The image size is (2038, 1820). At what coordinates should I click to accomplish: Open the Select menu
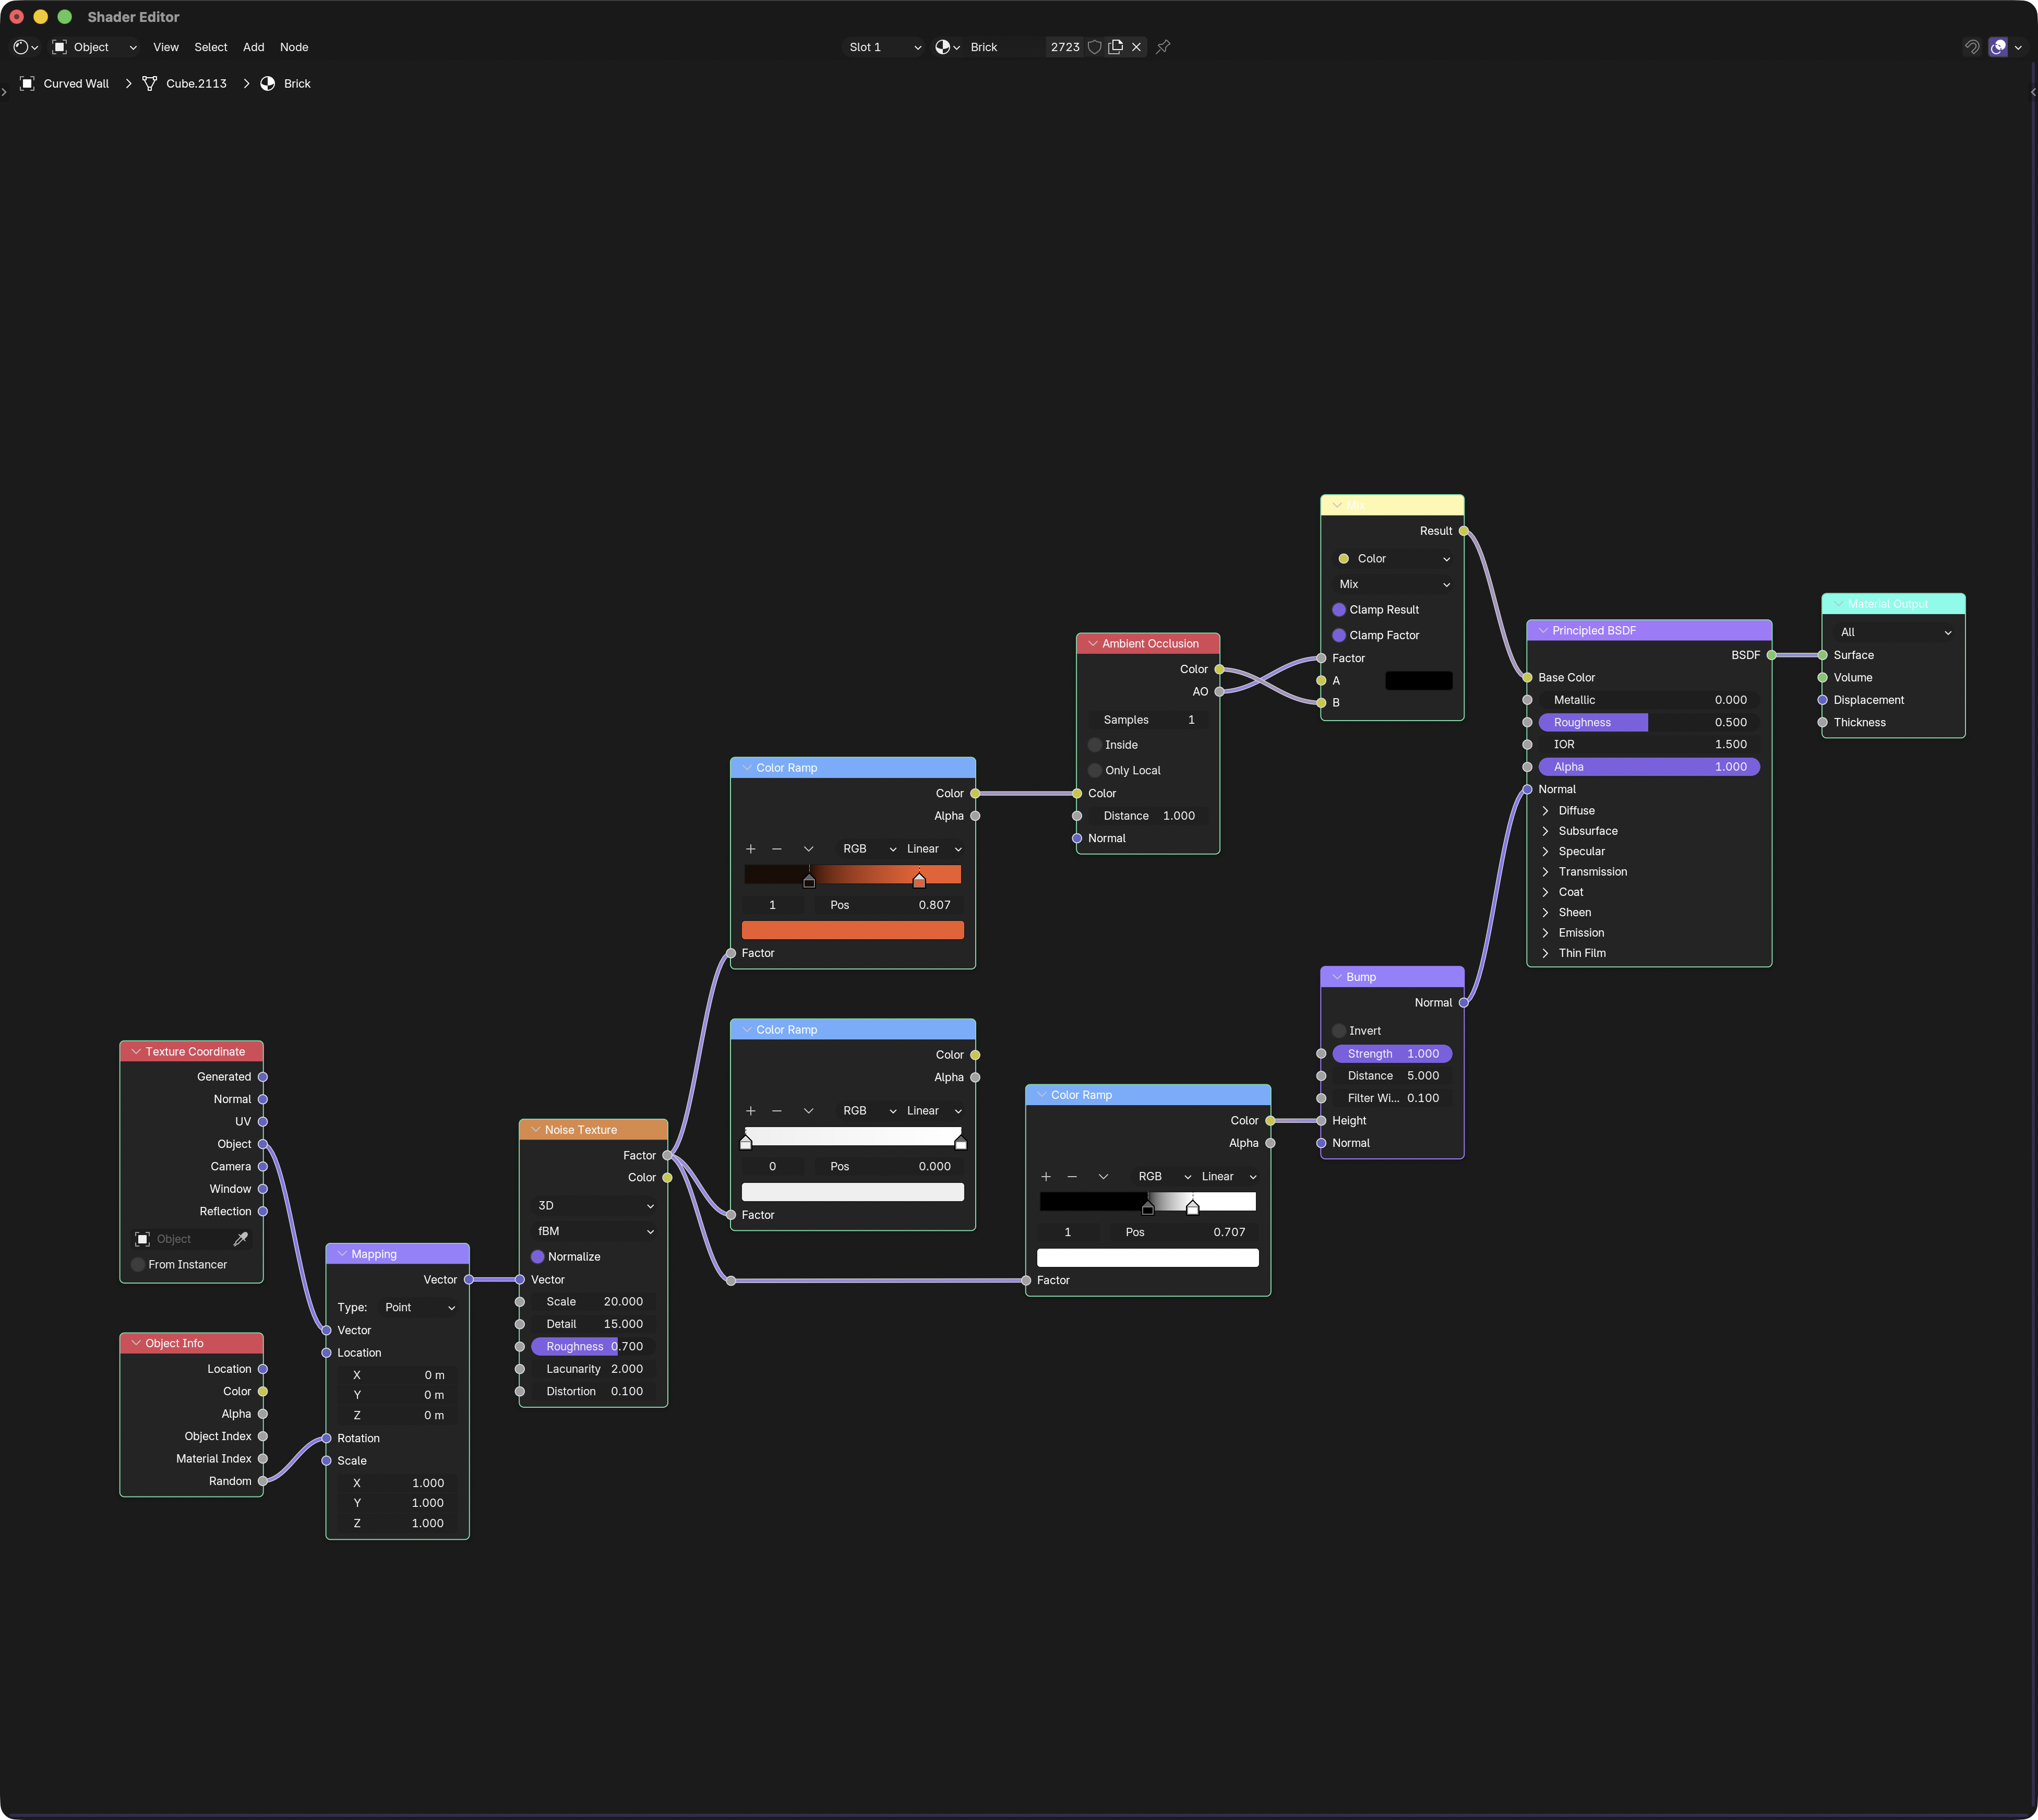[x=210, y=47]
